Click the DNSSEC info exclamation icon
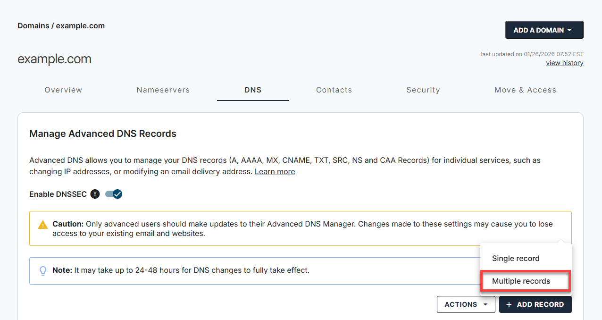Viewport: 602px width, 320px height. click(95, 194)
